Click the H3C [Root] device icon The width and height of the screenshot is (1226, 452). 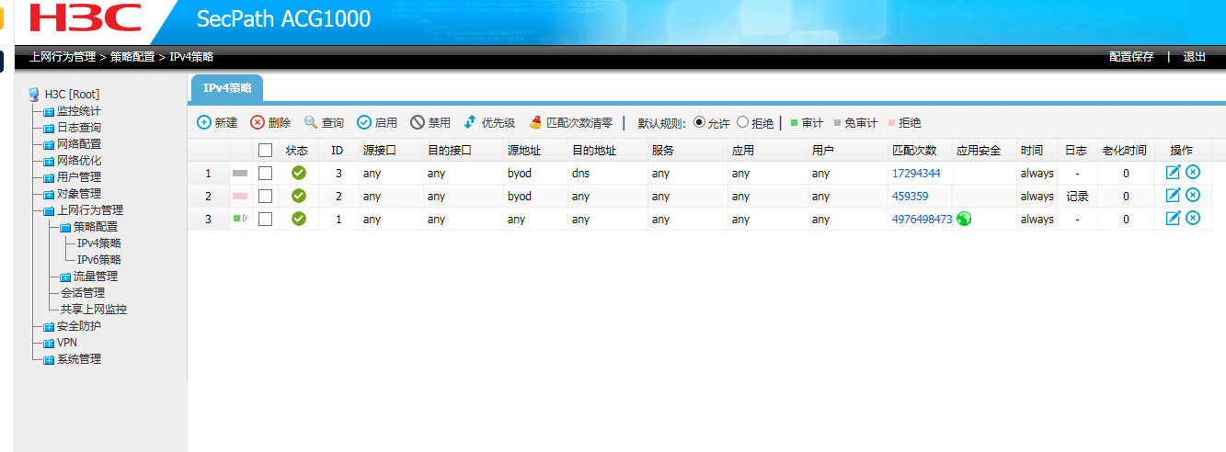coord(34,94)
